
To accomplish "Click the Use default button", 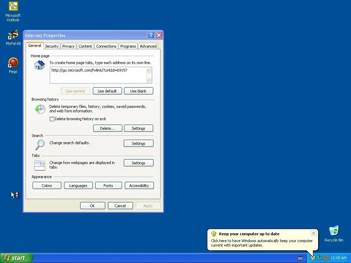I will pos(107,91).
